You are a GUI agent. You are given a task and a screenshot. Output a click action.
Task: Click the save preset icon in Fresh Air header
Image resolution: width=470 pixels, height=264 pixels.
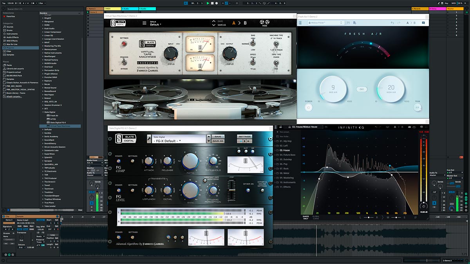coord(349,22)
